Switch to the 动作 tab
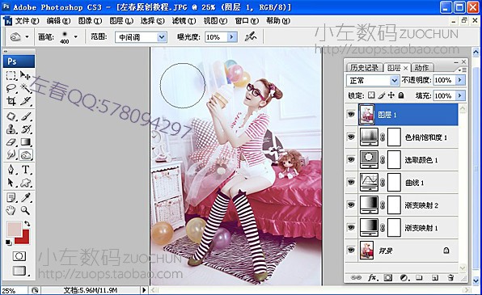The image size is (482, 295). (422, 68)
